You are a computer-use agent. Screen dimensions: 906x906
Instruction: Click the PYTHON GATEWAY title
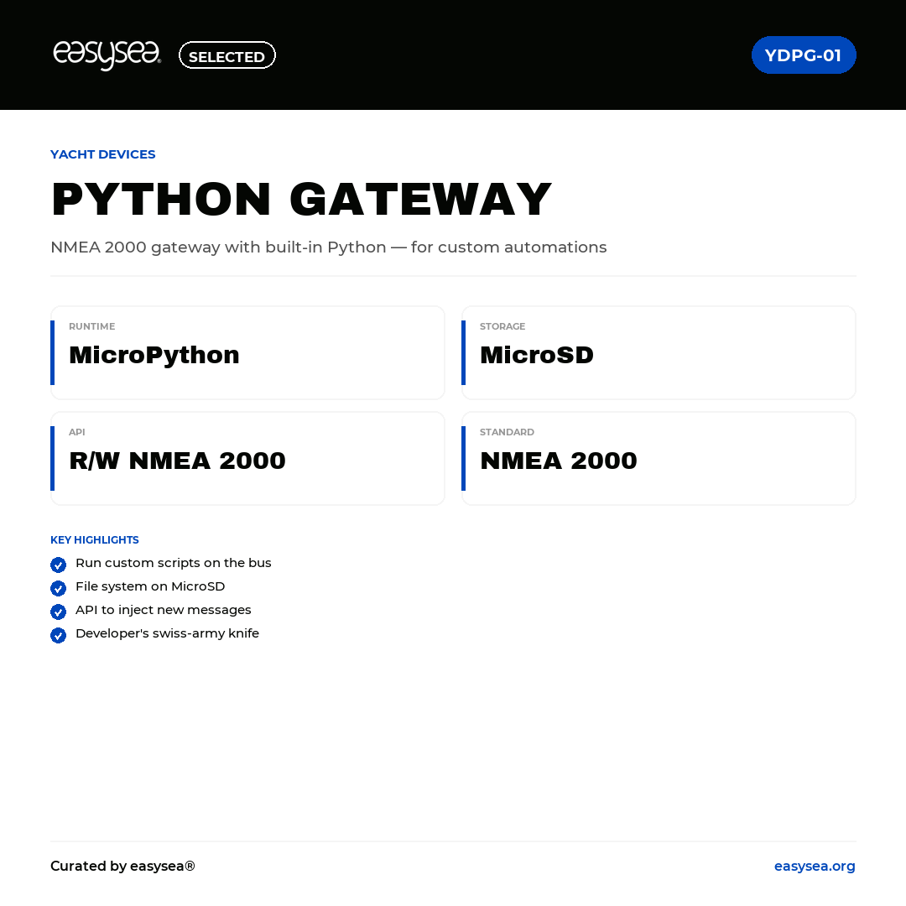click(x=302, y=200)
